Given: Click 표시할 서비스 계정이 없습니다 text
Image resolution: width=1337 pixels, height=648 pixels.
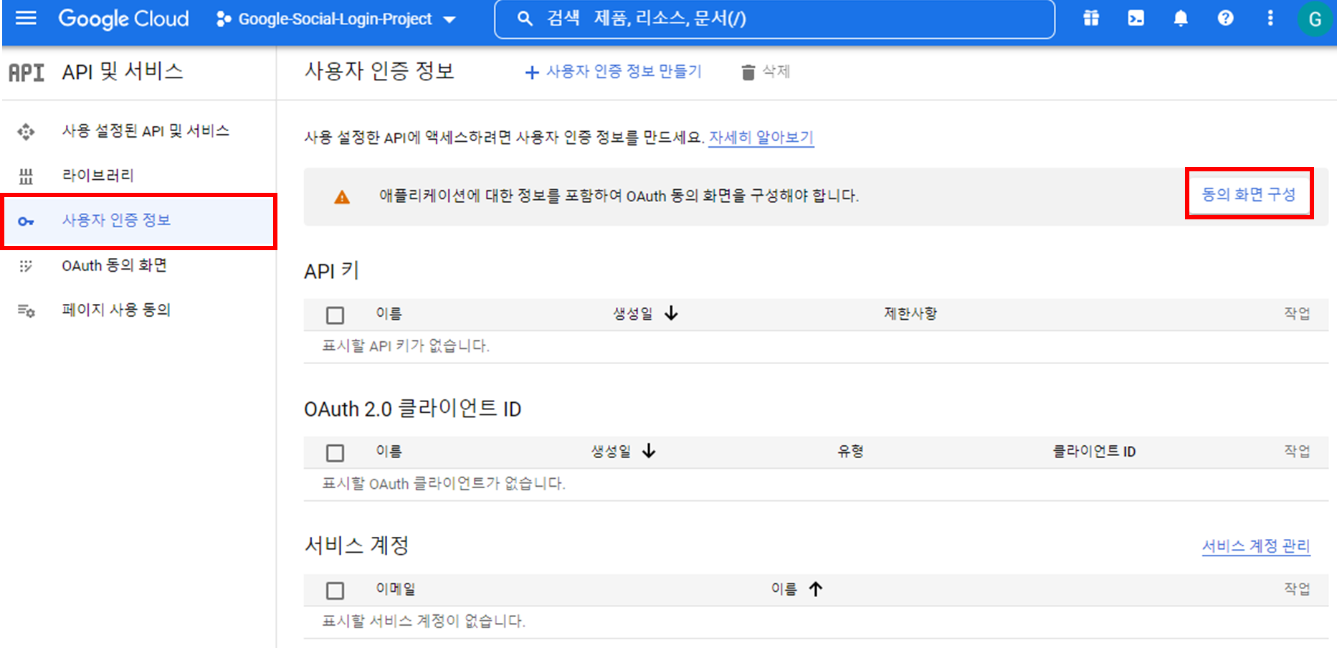Looking at the screenshot, I should 424,621.
